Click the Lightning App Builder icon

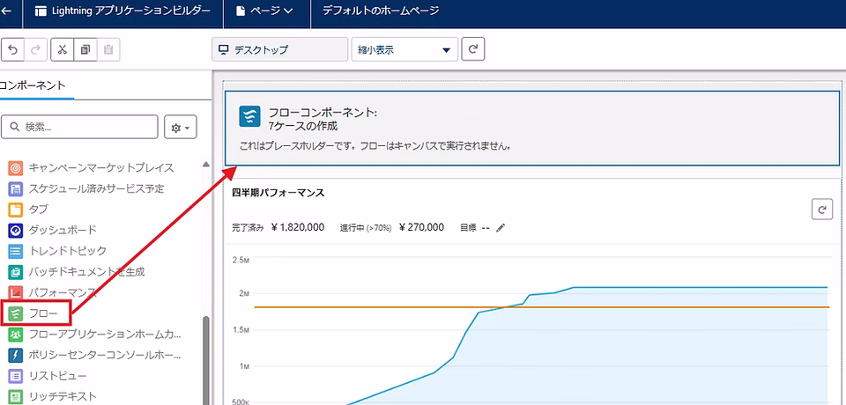click(41, 11)
